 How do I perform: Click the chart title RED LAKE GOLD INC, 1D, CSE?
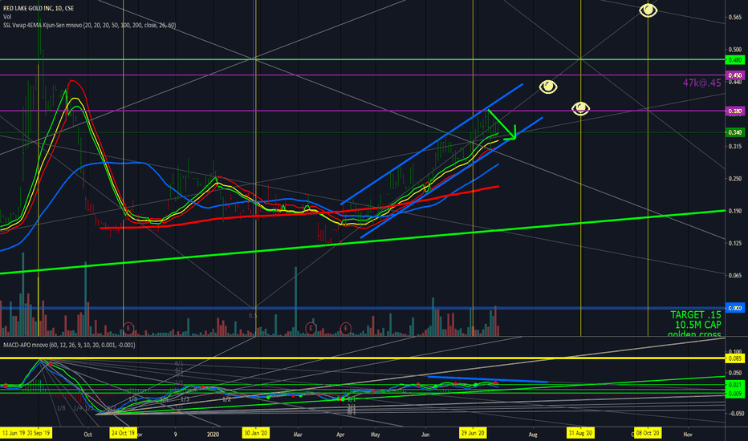tap(39, 8)
